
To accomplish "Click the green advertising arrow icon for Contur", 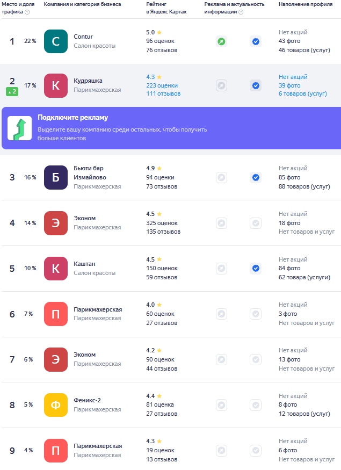I will click(x=221, y=41).
